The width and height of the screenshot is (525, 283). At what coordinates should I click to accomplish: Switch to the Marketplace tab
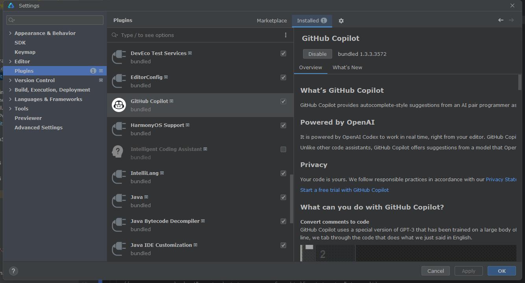coord(272,20)
